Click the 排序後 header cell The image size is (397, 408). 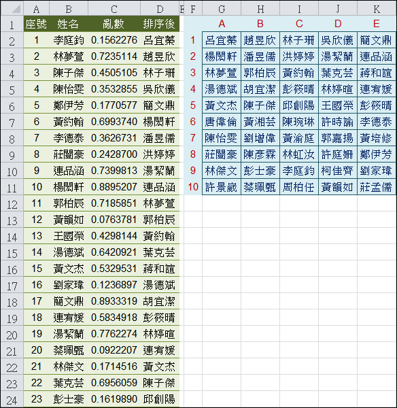160,24
